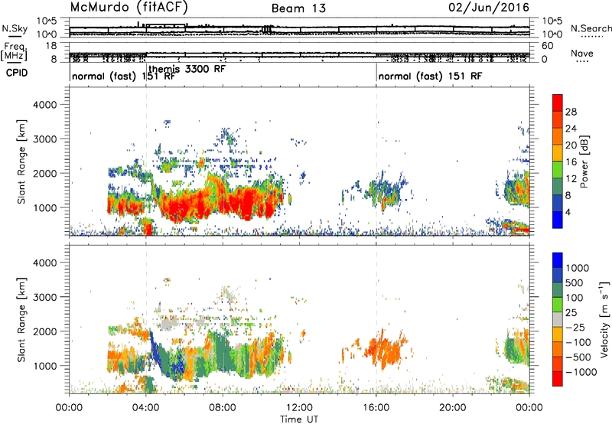Click the blue top swatch of the velocity colorbar
Screen dimensions: 612x424
[558, 260]
